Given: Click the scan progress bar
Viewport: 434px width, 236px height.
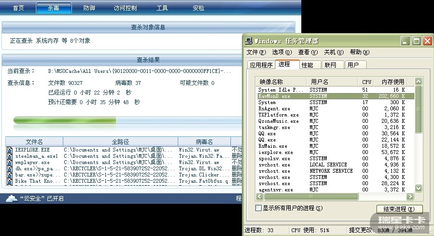Looking at the screenshot, I should click(x=127, y=120).
